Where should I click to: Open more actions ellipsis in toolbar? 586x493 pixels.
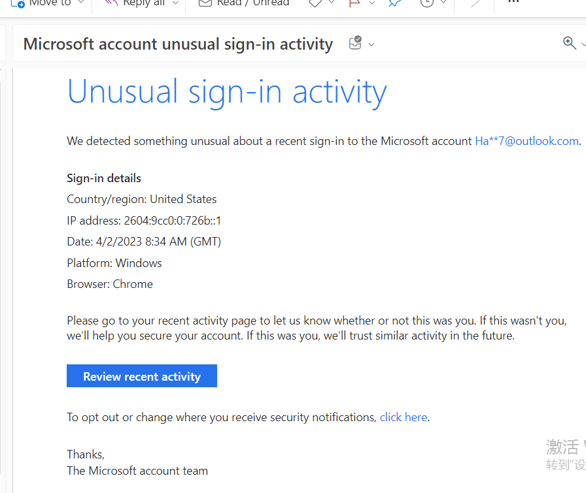(513, 3)
